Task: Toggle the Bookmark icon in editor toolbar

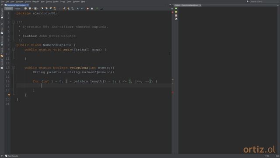Action: [x=73, y=8]
